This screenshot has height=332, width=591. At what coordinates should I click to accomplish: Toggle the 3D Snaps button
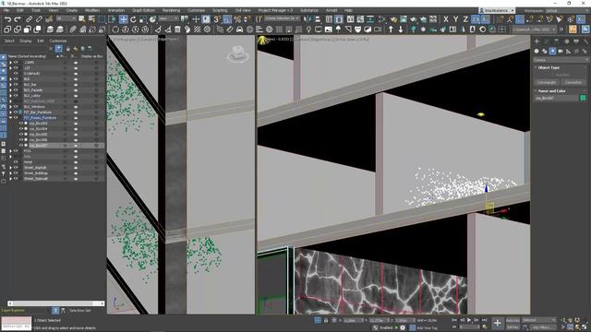pos(217,19)
